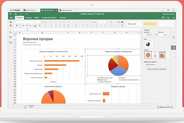Expand the cell styles gallery

[172, 24]
